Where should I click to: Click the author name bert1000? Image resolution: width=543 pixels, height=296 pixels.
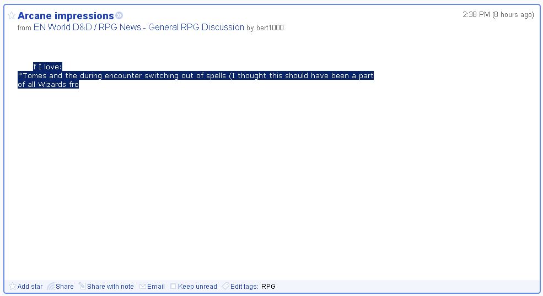click(x=270, y=28)
